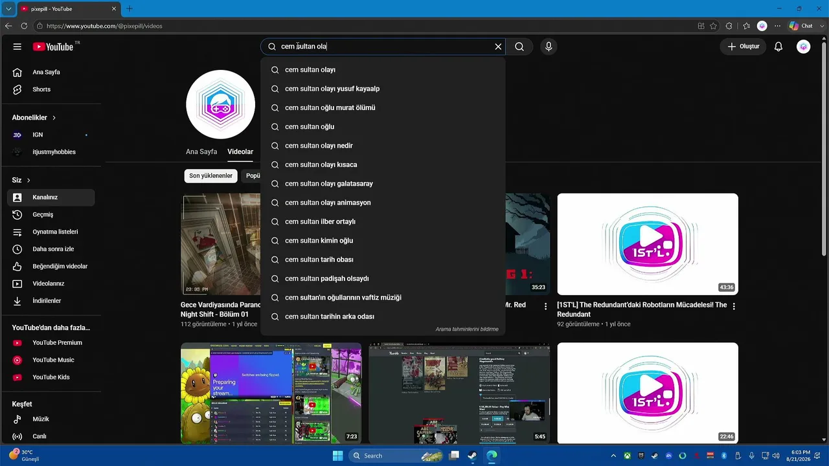
Task: Open the Copilot Chat button
Action: pyautogui.click(x=801, y=26)
